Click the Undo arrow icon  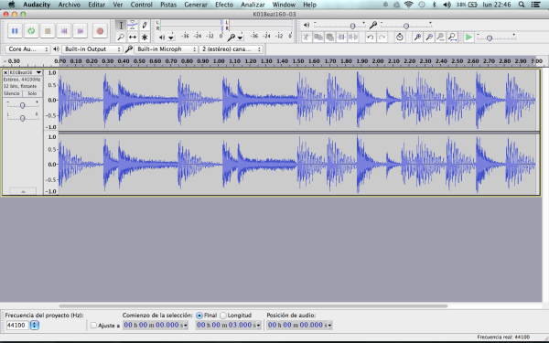click(x=371, y=38)
